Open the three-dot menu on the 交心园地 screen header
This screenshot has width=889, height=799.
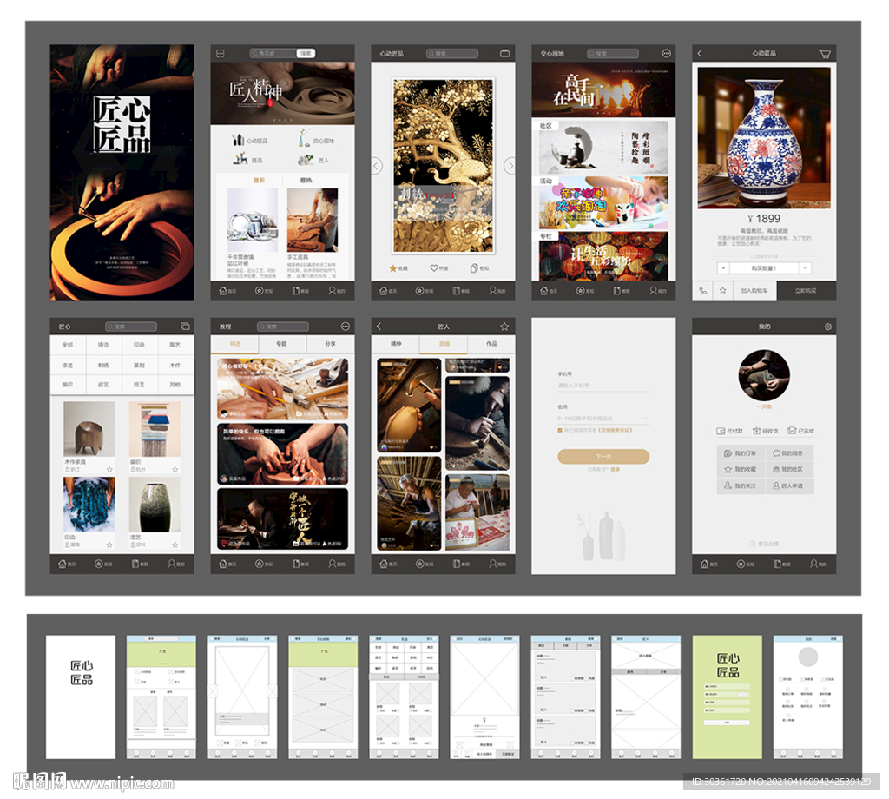[x=666, y=53]
